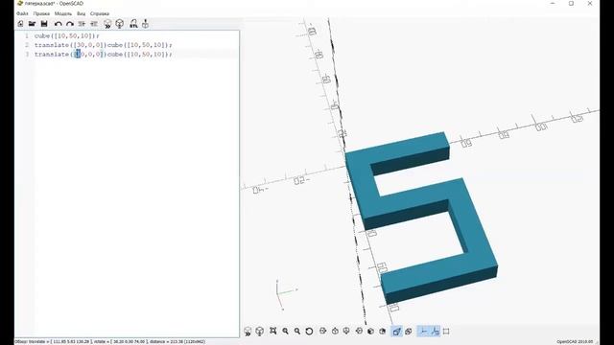Minimize the OpenSCAD window
Image resolution: width=614 pixels, height=345 pixels.
[553, 4]
